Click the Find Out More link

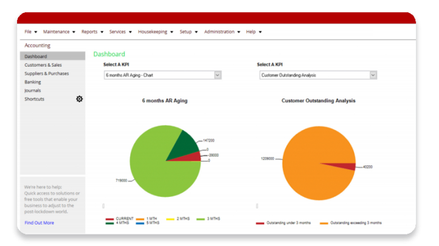point(39,223)
